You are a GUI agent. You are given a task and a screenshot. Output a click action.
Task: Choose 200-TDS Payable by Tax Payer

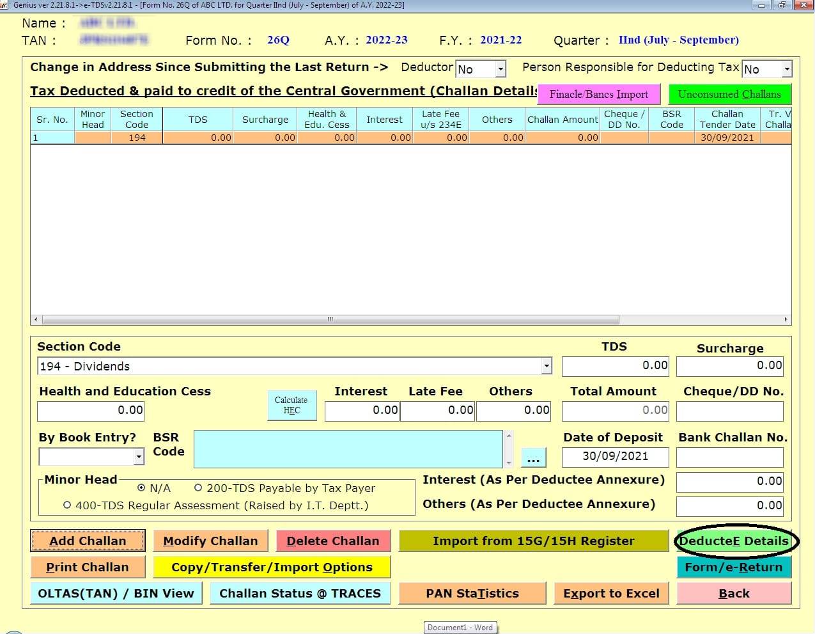pyautogui.click(x=198, y=488)
